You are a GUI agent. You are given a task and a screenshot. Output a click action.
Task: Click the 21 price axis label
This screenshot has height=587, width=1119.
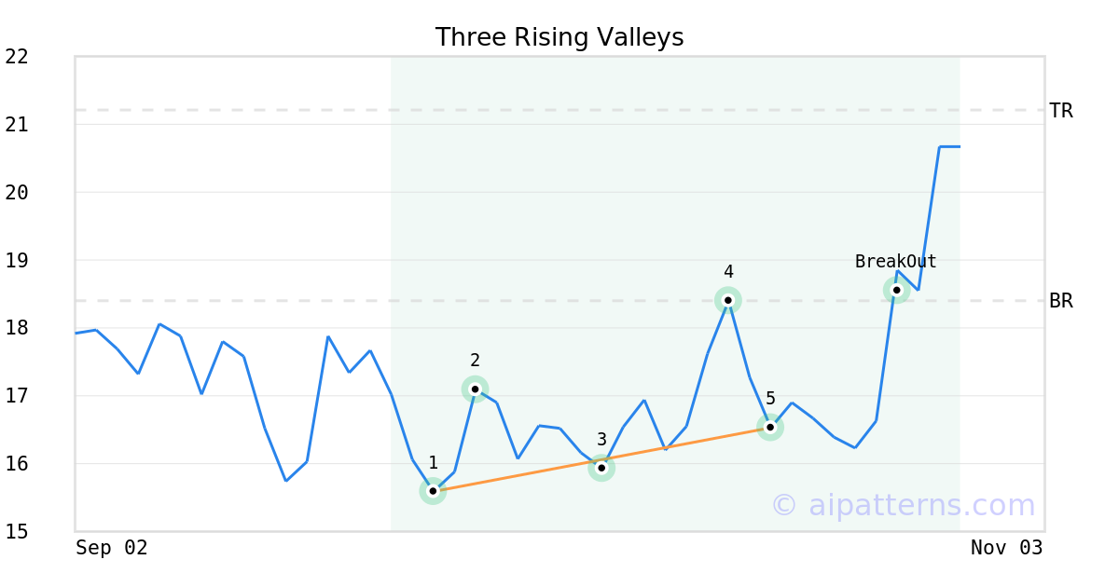pos(17,125)
